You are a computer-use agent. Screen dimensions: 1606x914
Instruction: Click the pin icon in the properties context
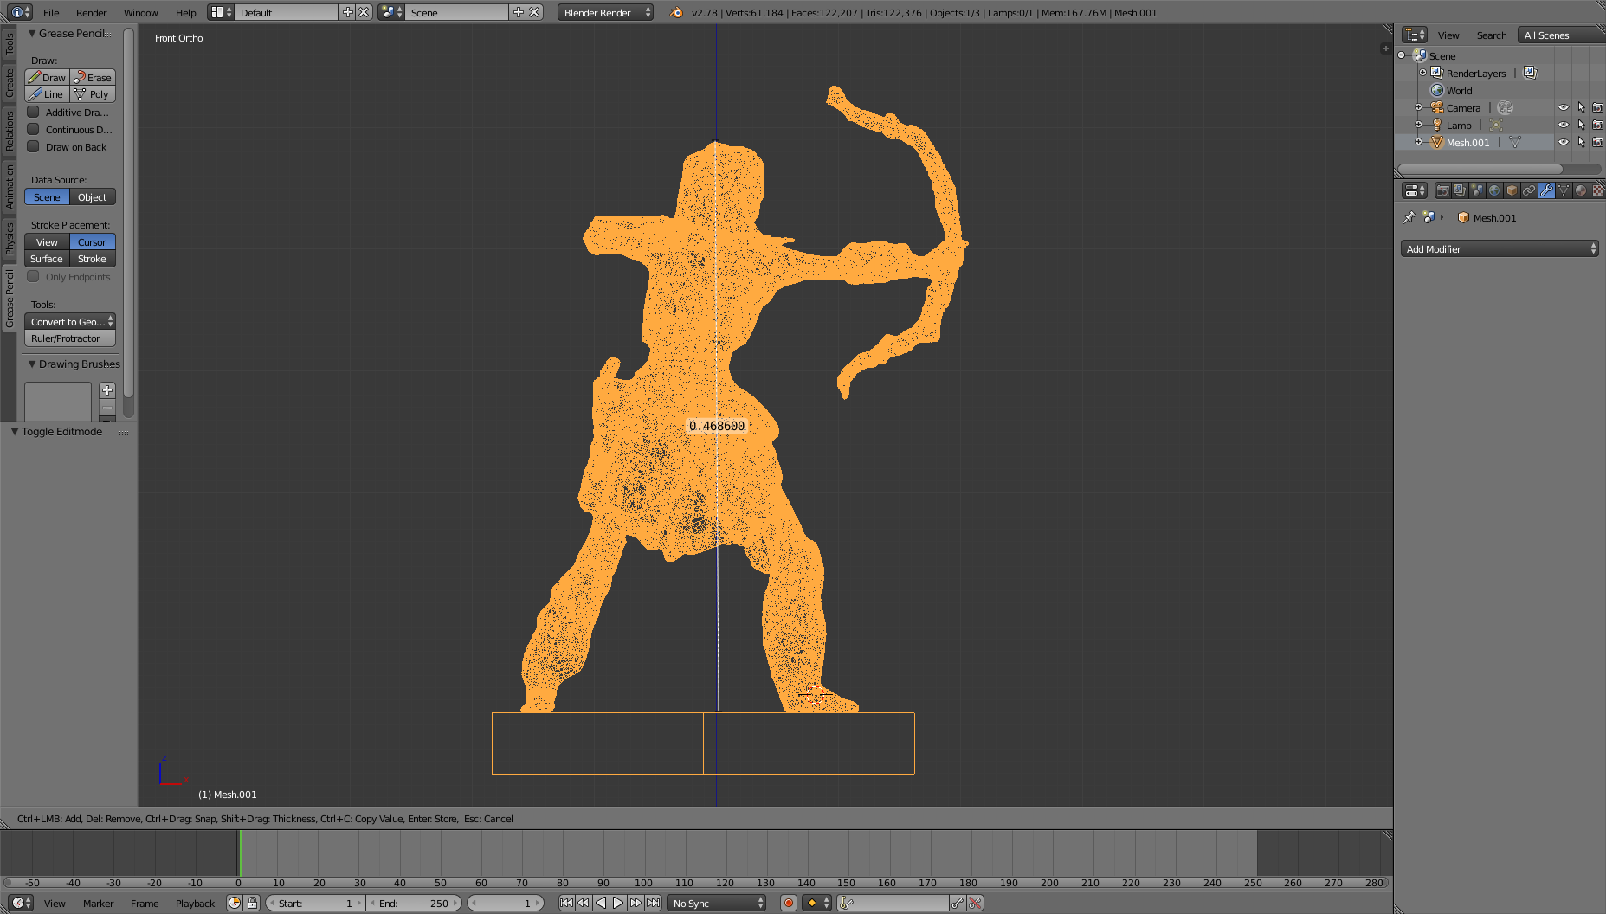[x=1409, y=217]
